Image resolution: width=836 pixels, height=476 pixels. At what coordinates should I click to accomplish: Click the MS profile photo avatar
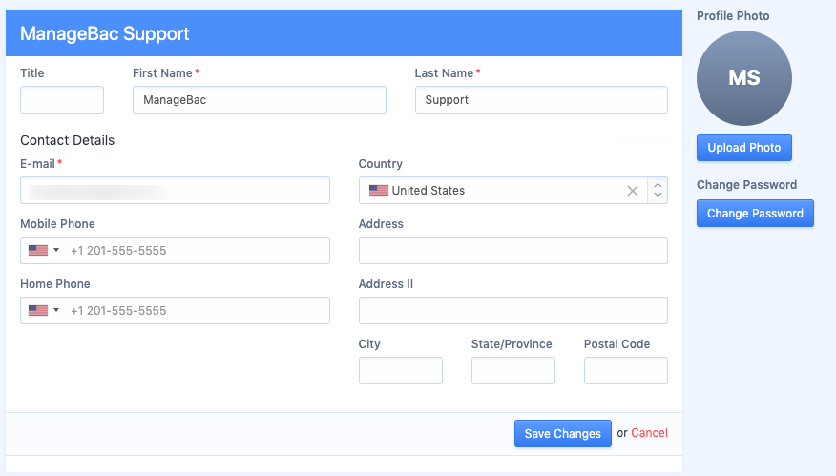[x=743, y=78]
